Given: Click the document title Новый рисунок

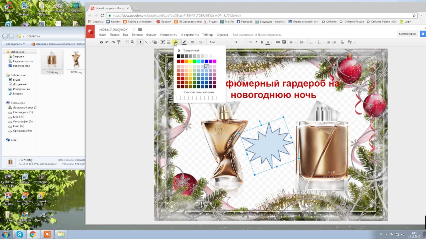Looking at the screenshot, I should pyautogui.click(x=113, y=30).
